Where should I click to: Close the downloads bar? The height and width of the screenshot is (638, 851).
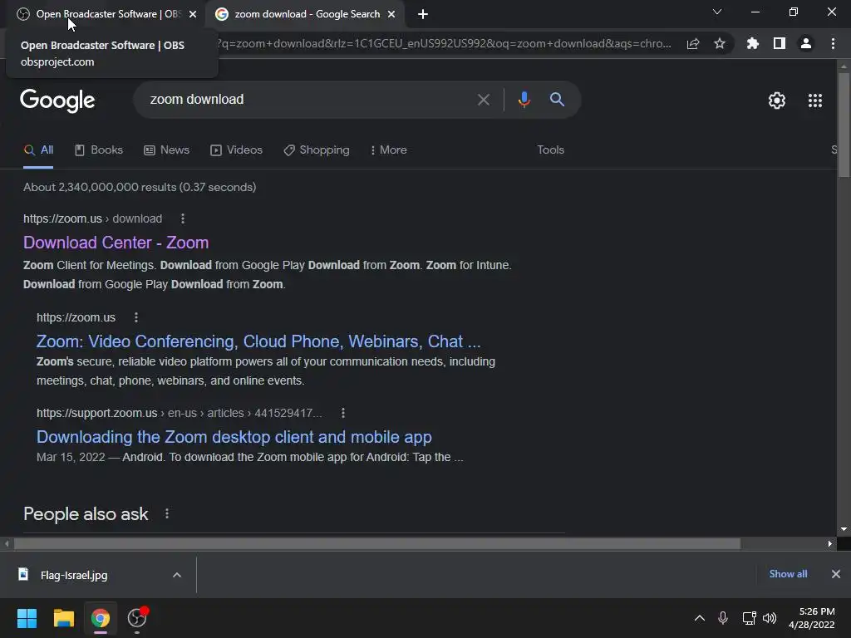pos(836,574)
